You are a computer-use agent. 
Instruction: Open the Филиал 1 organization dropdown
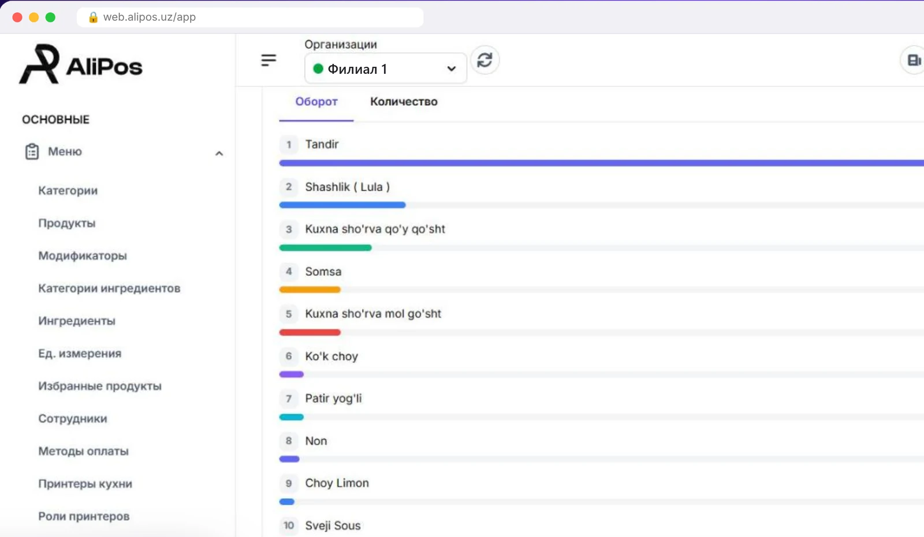tap(385, 69)
